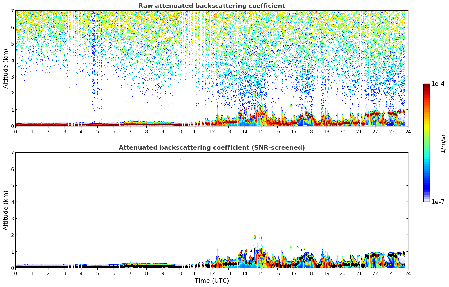Click time tick "6" under the raw plot
This screenshot has width=449, height=287.
[114, 131]
